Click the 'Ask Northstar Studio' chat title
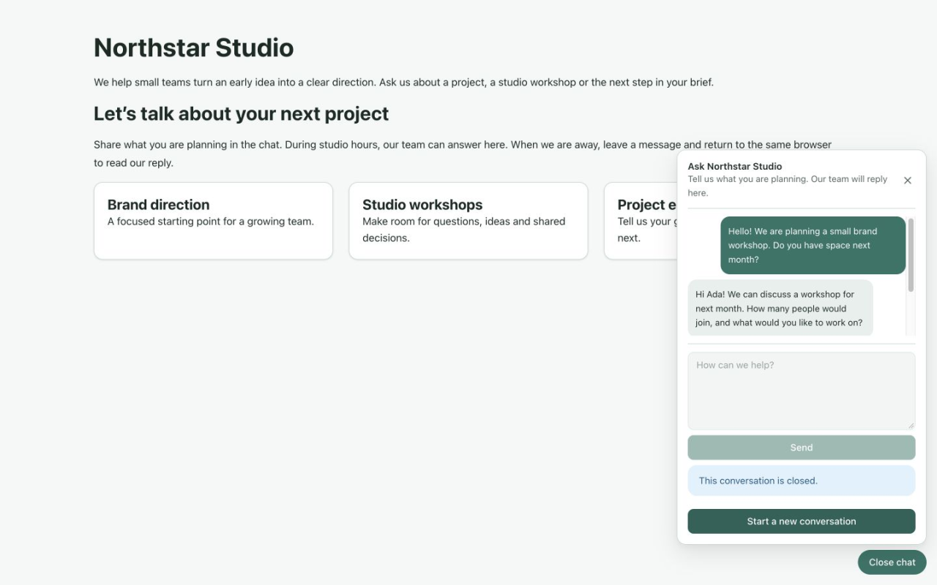The width and height of the screenshot is (937, 585). (735, 166)
